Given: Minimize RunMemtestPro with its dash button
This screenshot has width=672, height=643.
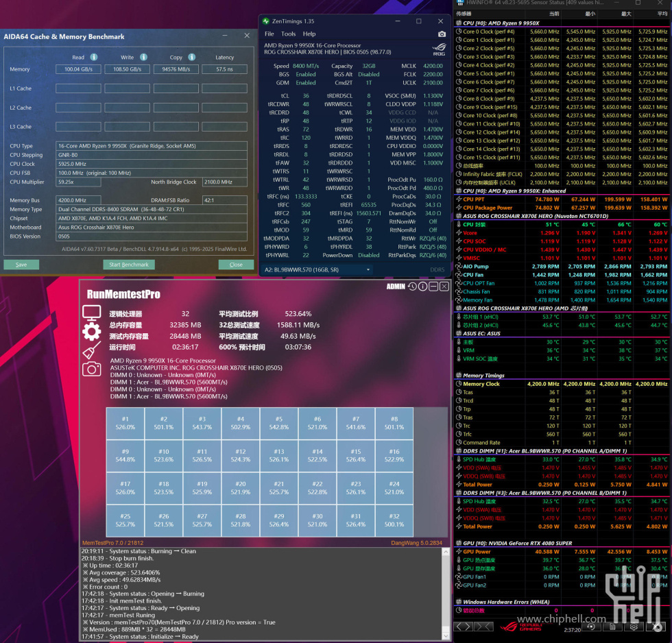Looking at the screenshot, I should 433,286.
